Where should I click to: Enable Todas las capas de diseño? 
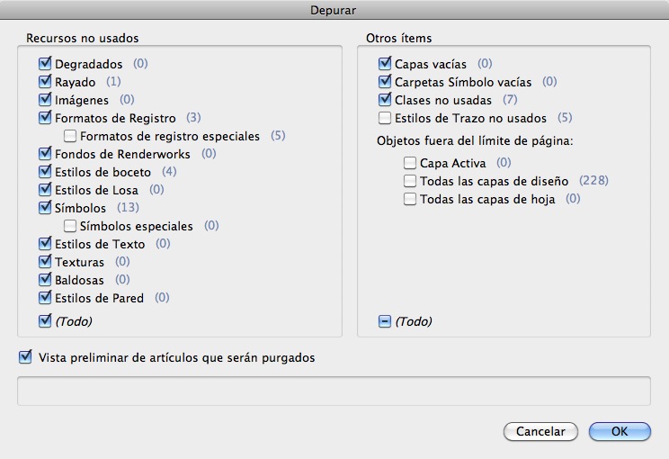pyautogui.click(x=410, y=181)
